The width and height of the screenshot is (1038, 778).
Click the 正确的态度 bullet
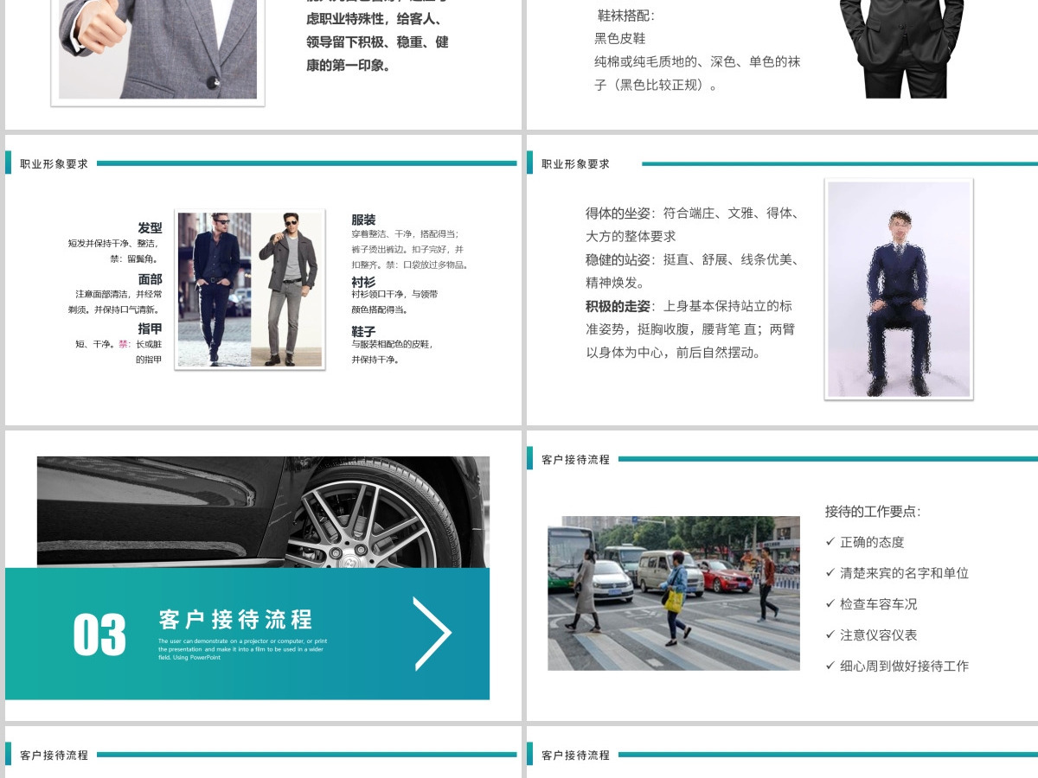tap(864, 542)
